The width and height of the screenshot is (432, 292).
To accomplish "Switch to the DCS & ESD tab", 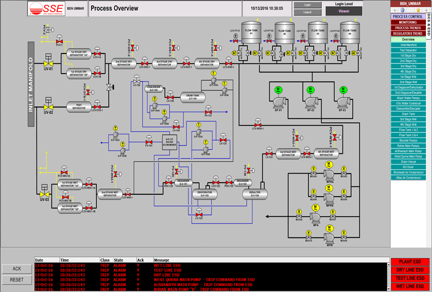I will point(429,25).
